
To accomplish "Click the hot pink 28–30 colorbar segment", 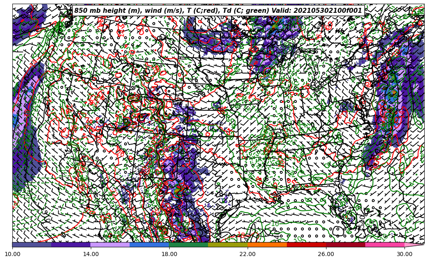I will click(x=385, y=244).
